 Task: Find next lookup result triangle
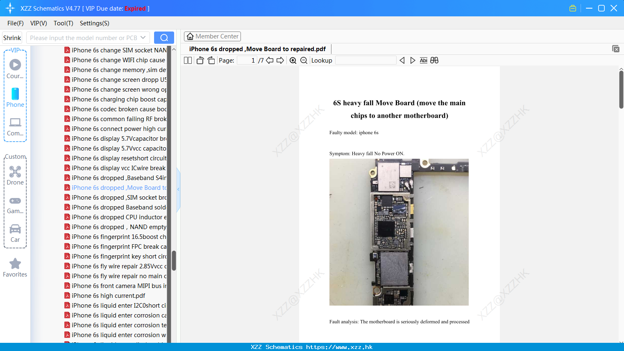(x=413, y=60)
